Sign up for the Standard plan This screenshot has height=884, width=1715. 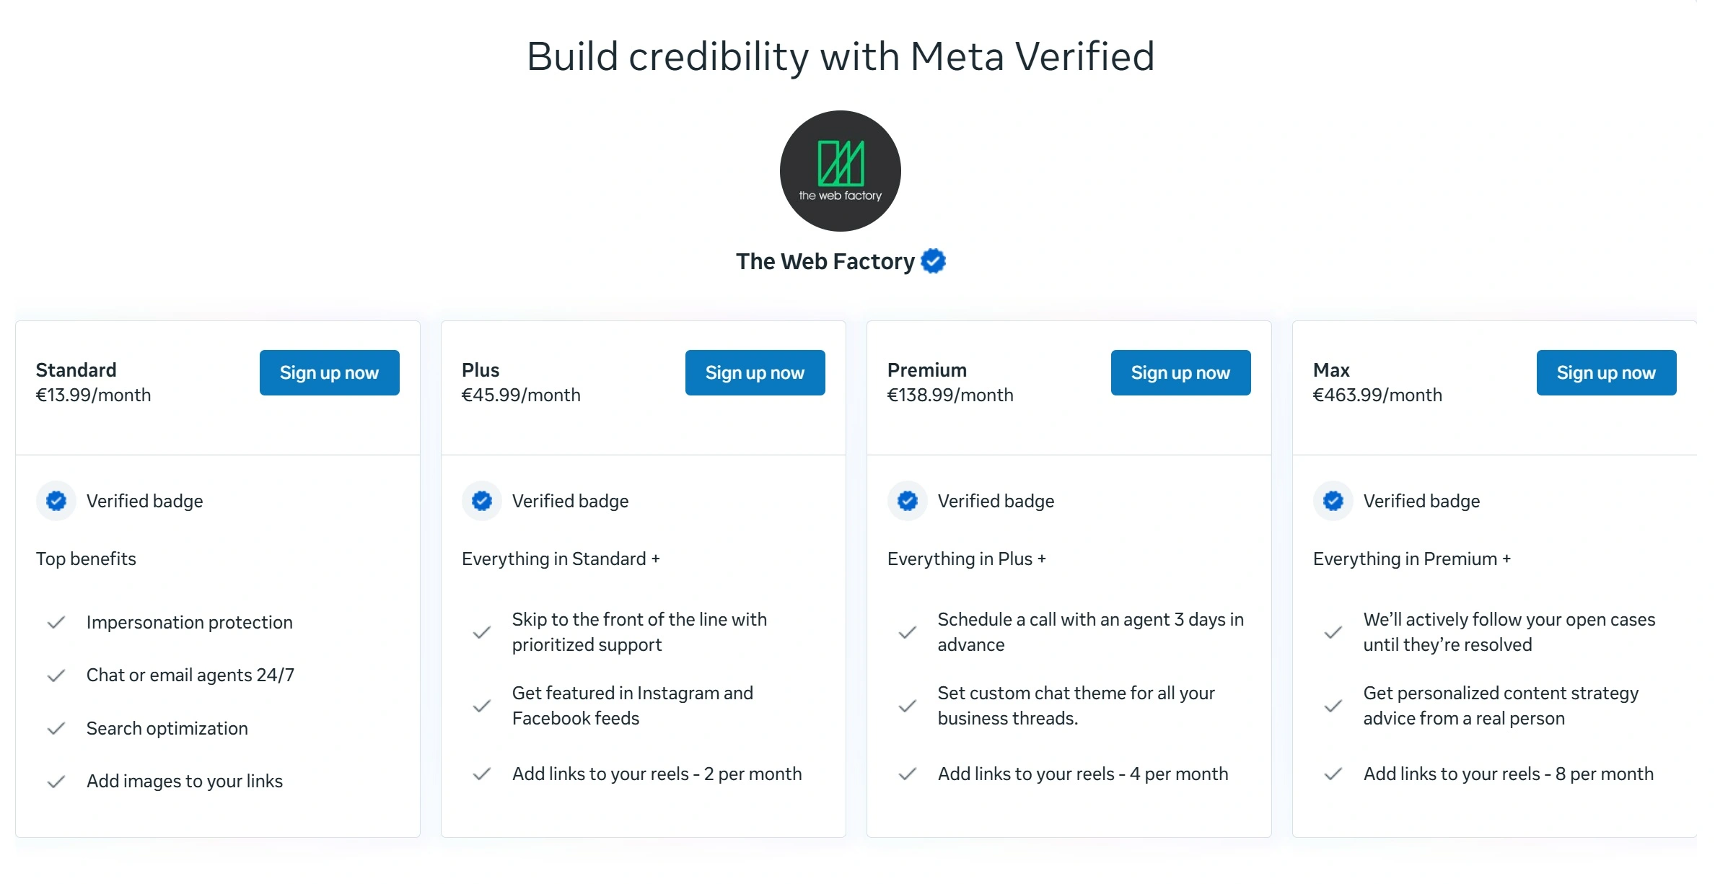click(x=328, y=372)
